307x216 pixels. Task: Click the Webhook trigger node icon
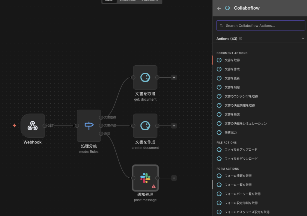32,126
